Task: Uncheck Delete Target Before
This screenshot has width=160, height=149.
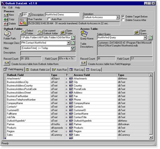Action: (123, 17)
